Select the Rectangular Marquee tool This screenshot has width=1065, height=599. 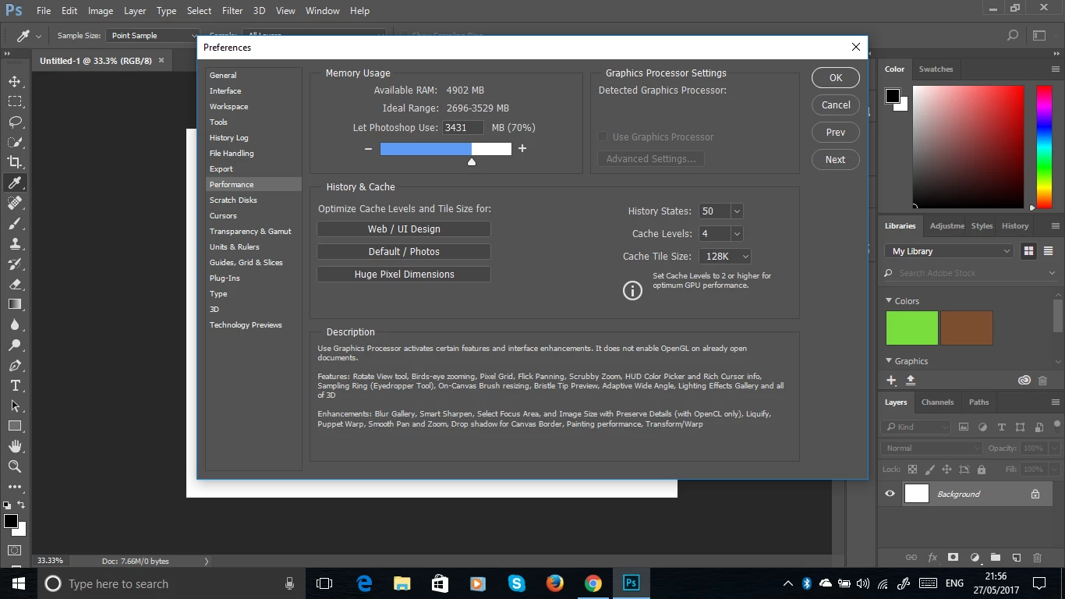pyautogui.click(x=15, y=101)
